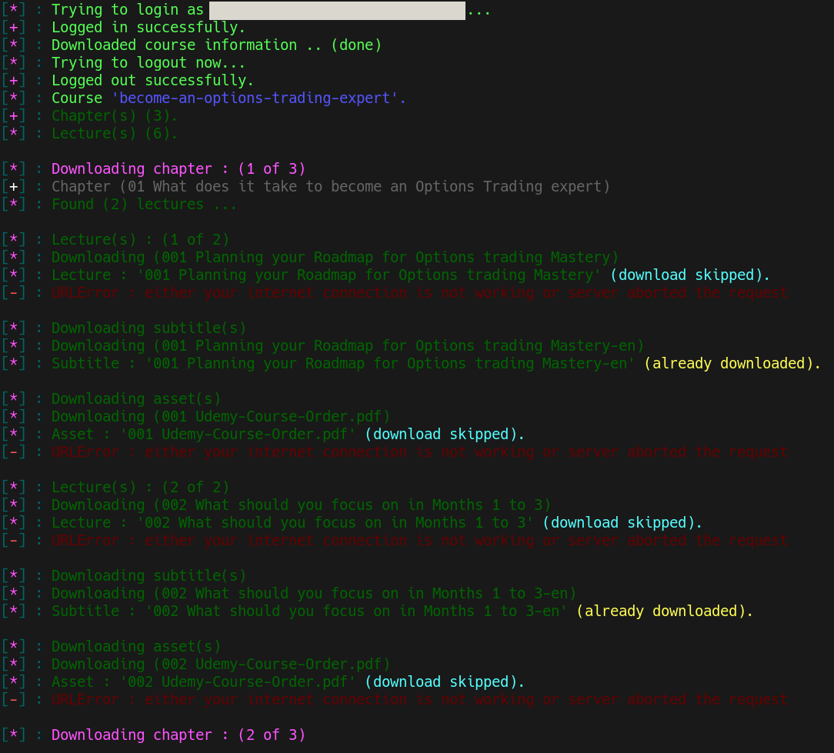Click 'Logged out successfully.' text

152,80
